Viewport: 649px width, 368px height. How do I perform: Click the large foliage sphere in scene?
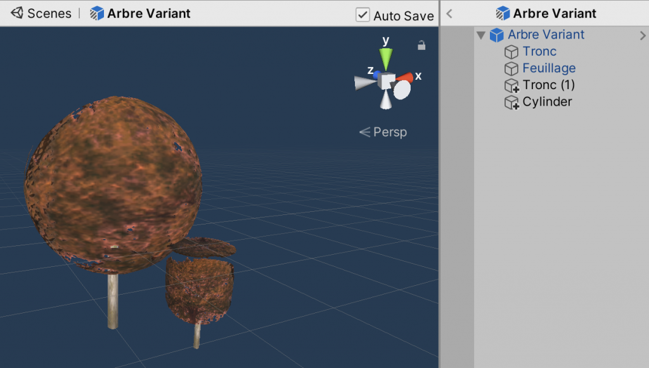(x=113, y=183)
